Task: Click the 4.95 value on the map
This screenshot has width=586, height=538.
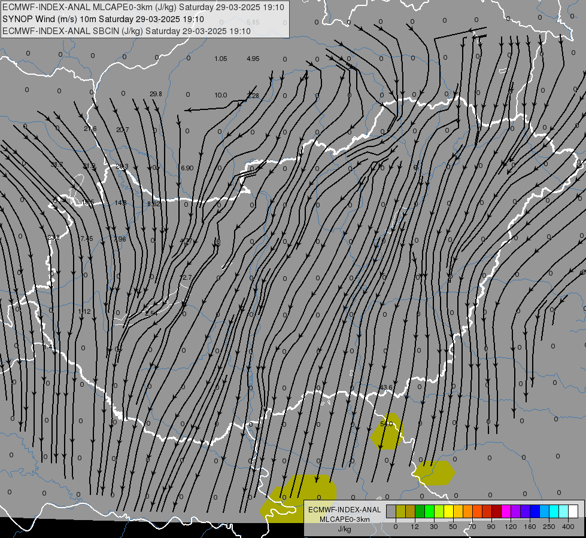Action: click(253, 59)
